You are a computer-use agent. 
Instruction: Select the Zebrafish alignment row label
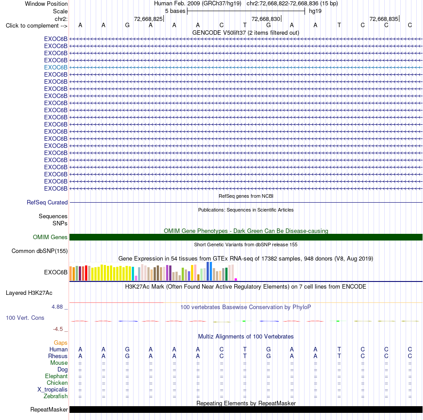tap(56, 396)
